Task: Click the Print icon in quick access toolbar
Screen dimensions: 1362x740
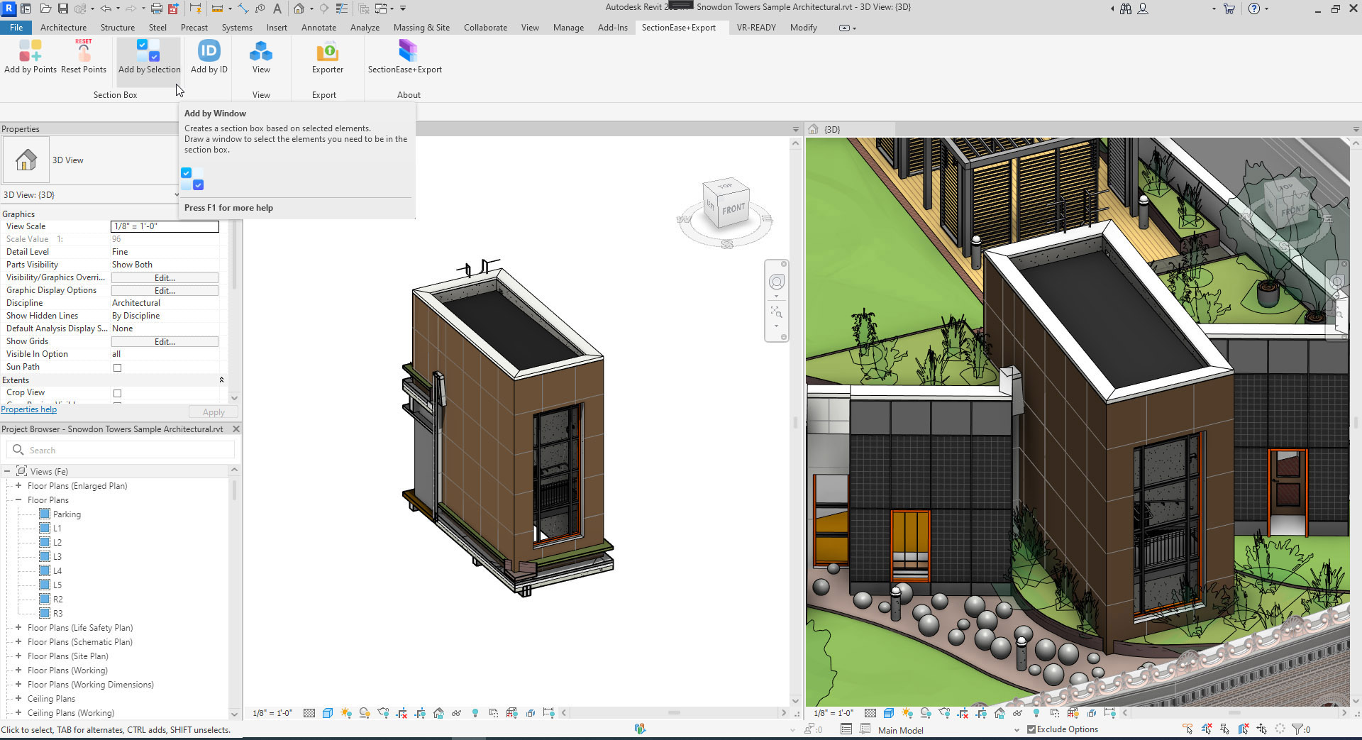Action: pyautogui.click(x=157, y=9)
